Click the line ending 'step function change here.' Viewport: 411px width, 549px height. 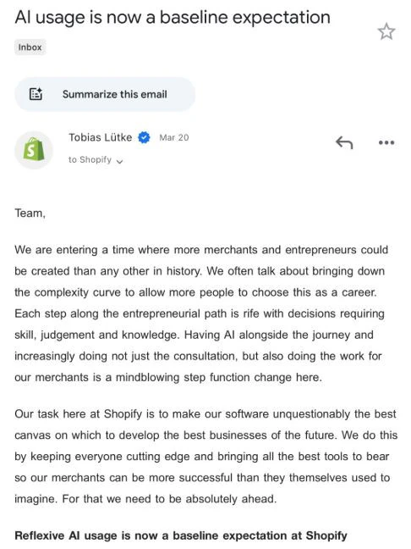coord(168,377)
